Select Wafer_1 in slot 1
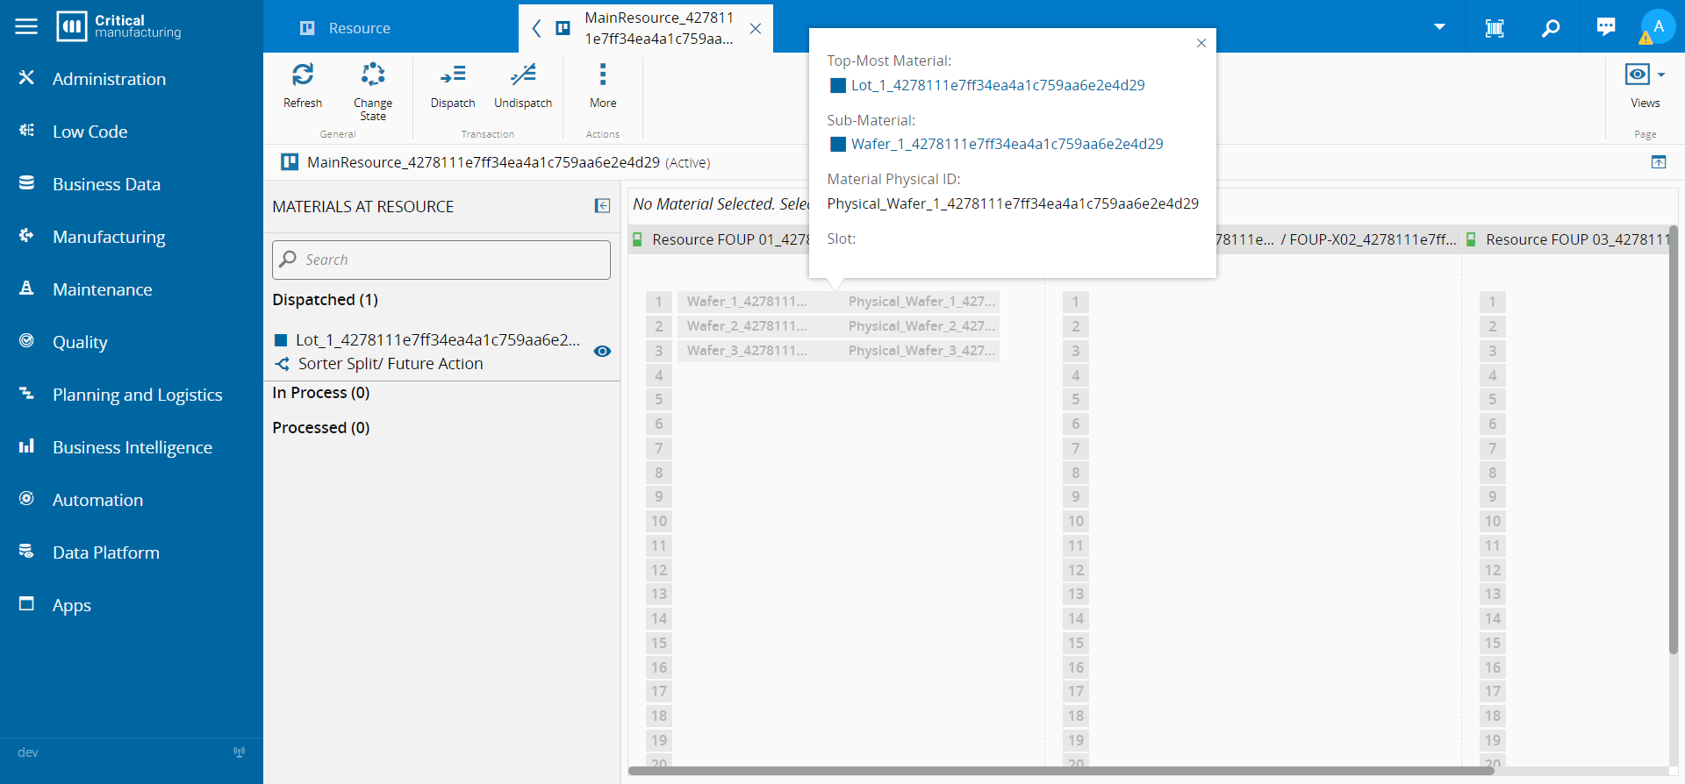Image resolution: width=1685 pixels, height=784 pixels. 747,302
